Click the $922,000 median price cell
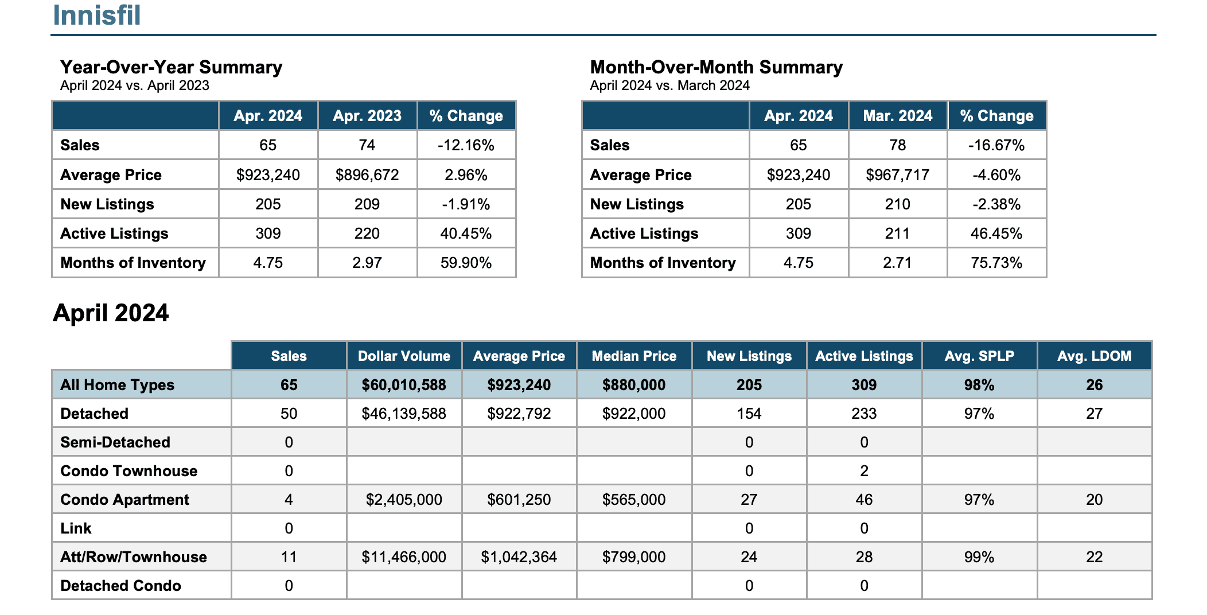 click(x=634, y=414)
